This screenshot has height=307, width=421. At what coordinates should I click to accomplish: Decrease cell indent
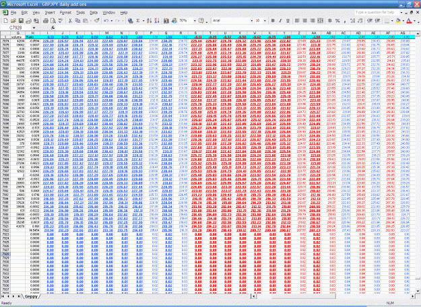(370, 21)
